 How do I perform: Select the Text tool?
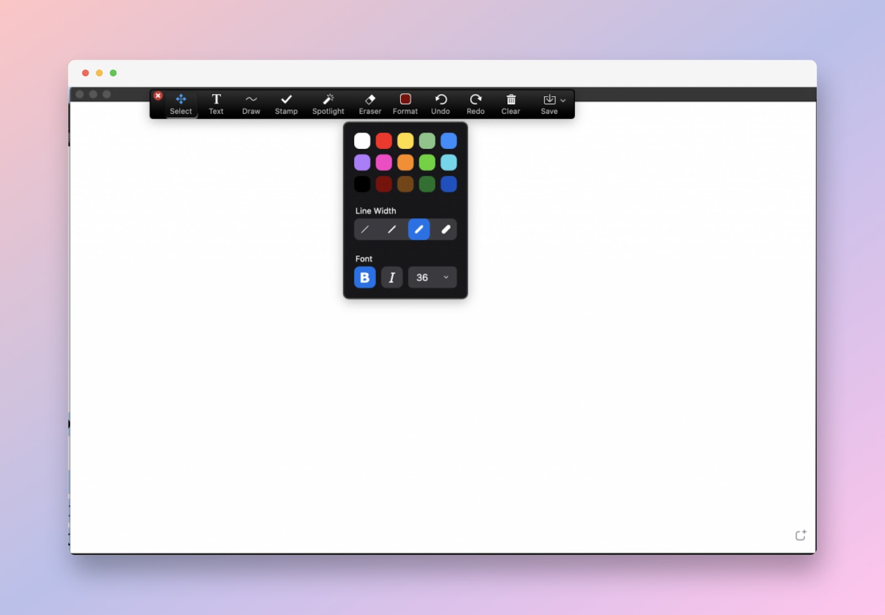(x=216, y=104)
